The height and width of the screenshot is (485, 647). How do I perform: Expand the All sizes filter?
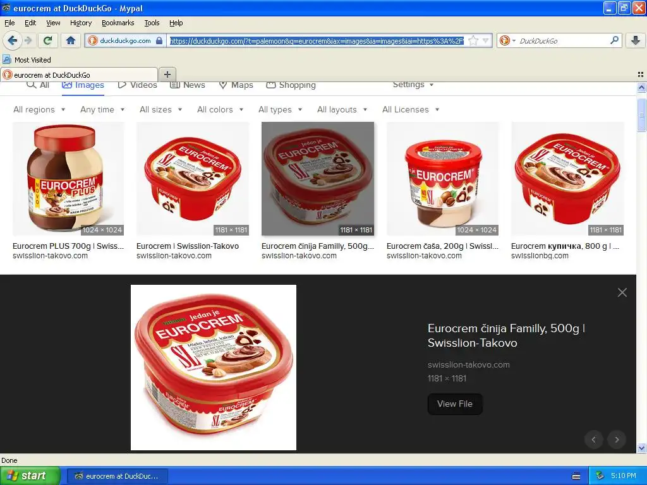point(161,110)
